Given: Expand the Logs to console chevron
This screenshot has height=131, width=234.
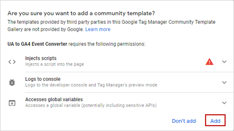Looking at the screenshot, I should tap(224, 82).
